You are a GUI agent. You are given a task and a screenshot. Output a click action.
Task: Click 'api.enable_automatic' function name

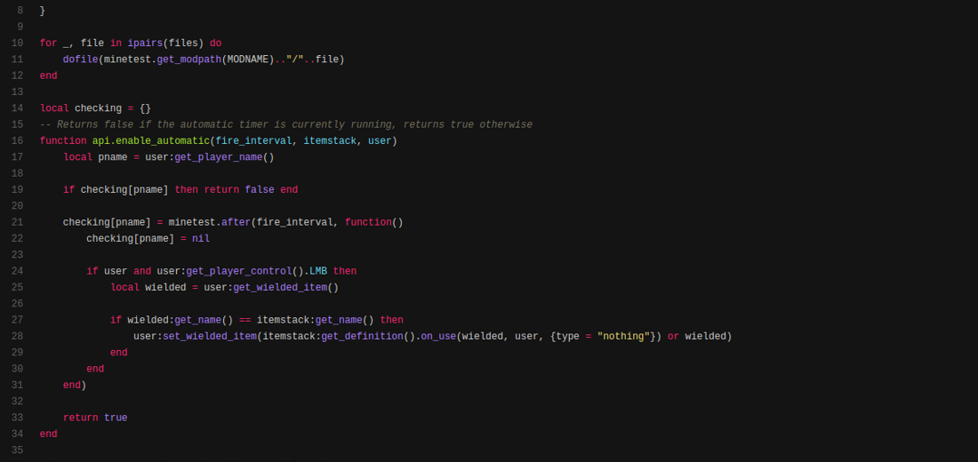coord(151,141)
